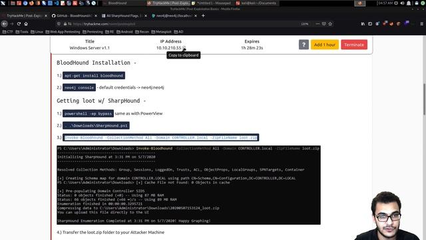Close the GitHub BloodHound tab

coord(96,16)
